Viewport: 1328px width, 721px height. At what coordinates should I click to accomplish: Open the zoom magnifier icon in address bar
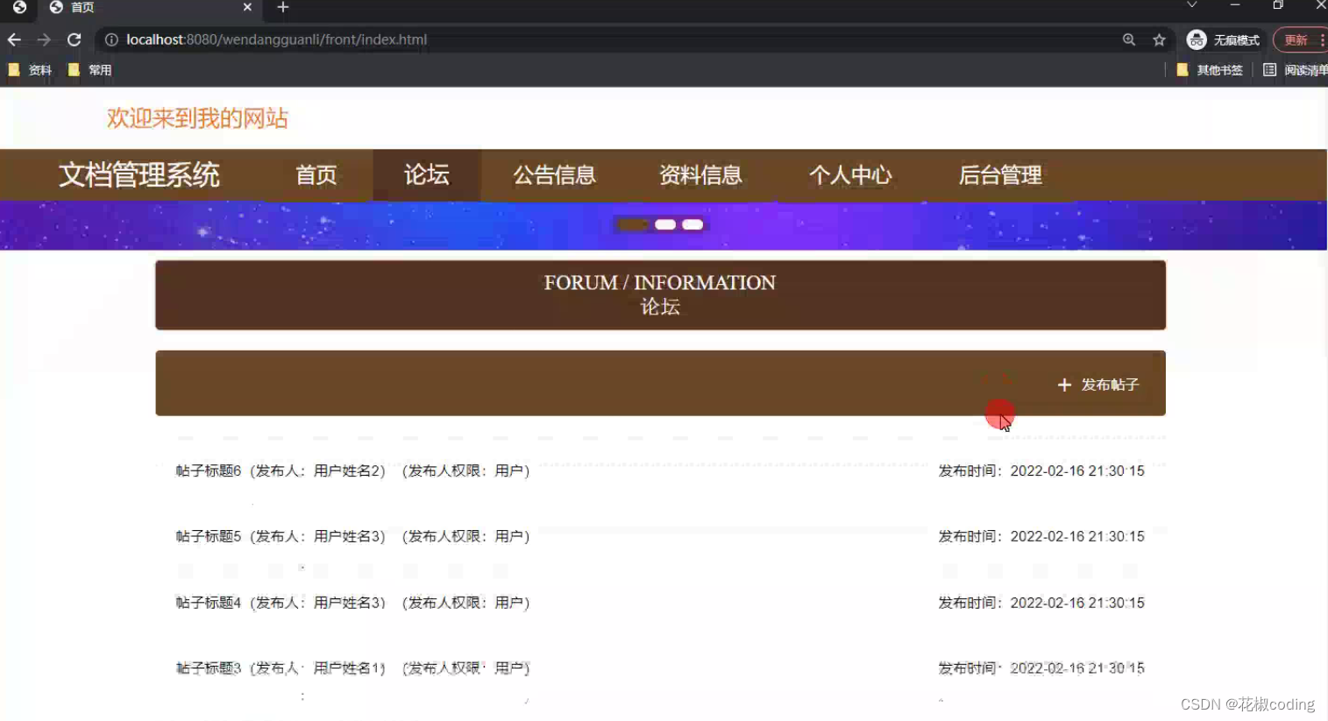[1129, 39]
